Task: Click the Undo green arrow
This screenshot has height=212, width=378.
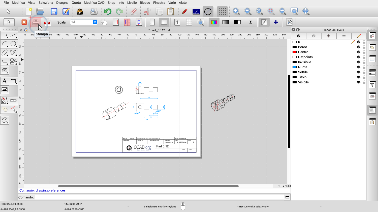Action: coord(108,12)
